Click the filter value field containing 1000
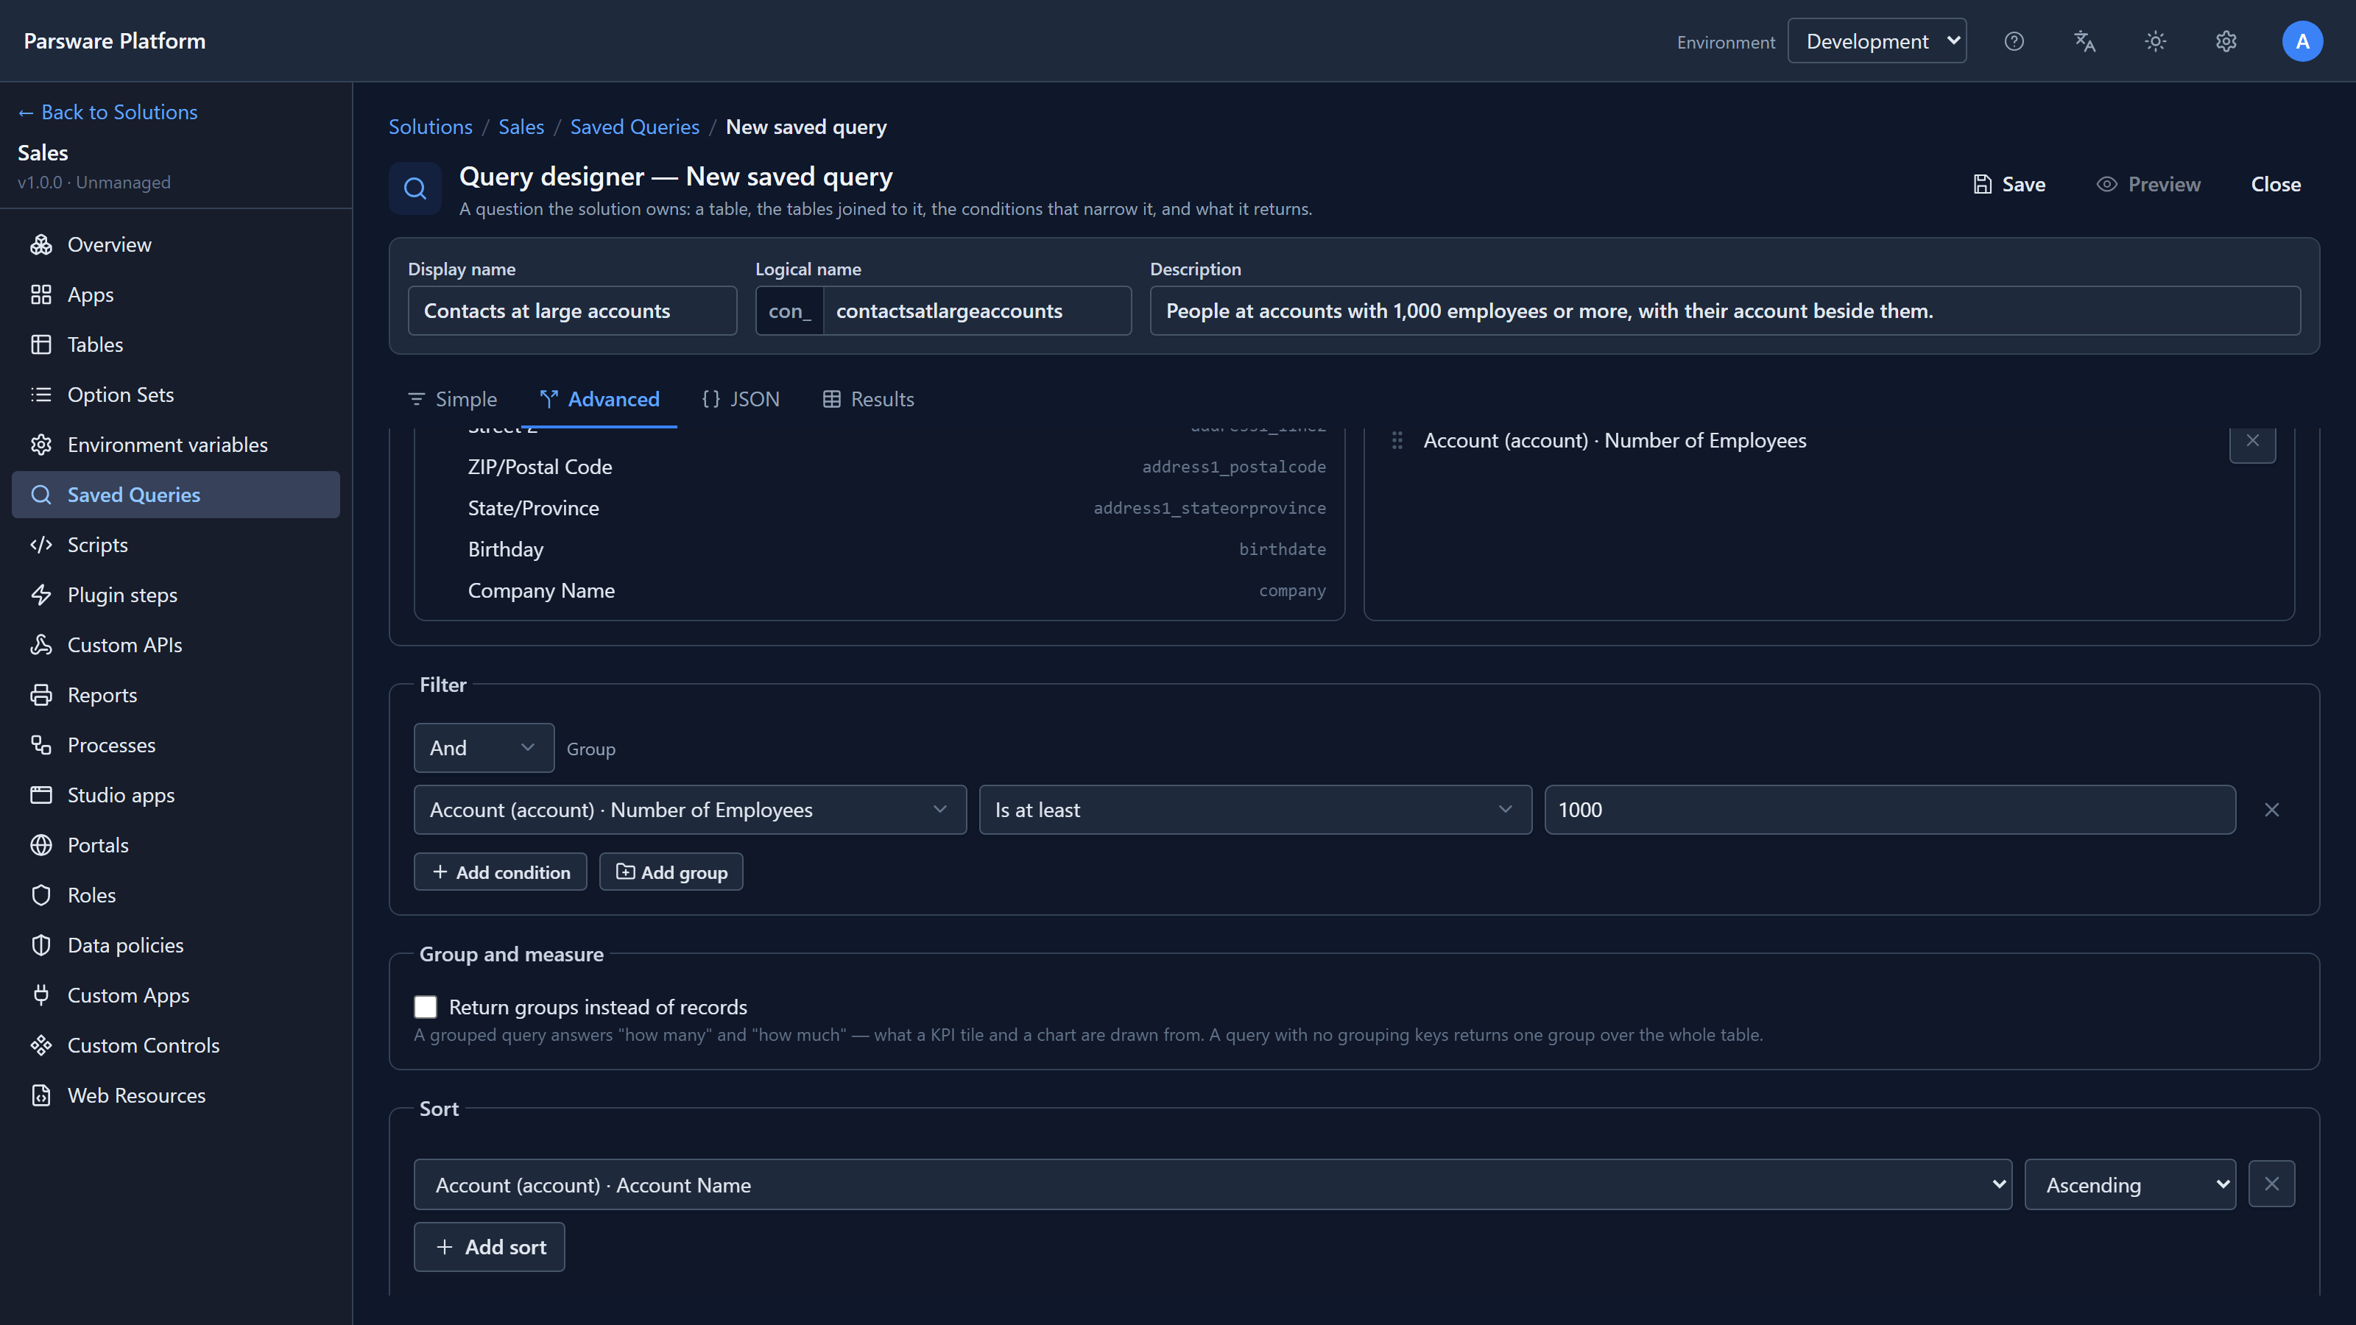The image size is (2356, 1325). point(1891,810)
